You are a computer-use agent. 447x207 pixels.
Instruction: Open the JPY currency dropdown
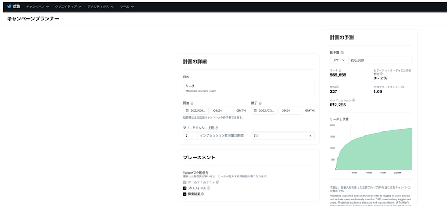339,60
